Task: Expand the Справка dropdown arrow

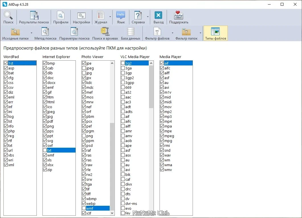Action: pyautogui.click(x=148, y=17)
